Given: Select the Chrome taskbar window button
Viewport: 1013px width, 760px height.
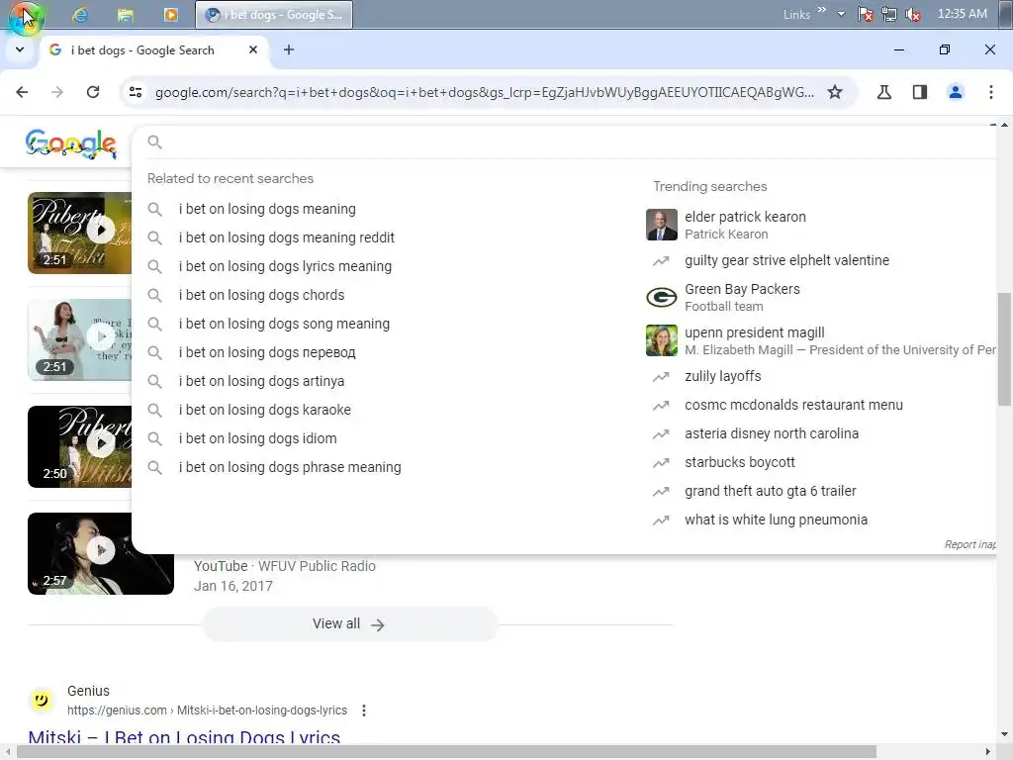Looking at the screenshot, I should (x=274, y=15).
